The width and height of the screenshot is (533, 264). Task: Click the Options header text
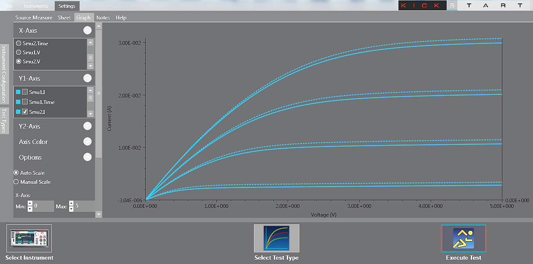pos(30,157)
